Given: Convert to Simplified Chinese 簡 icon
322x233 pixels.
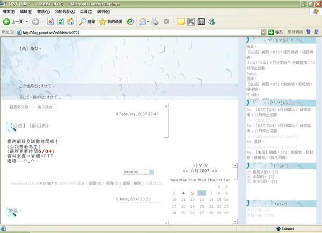Looking at the screenshot, I should [x=317, y=32].
